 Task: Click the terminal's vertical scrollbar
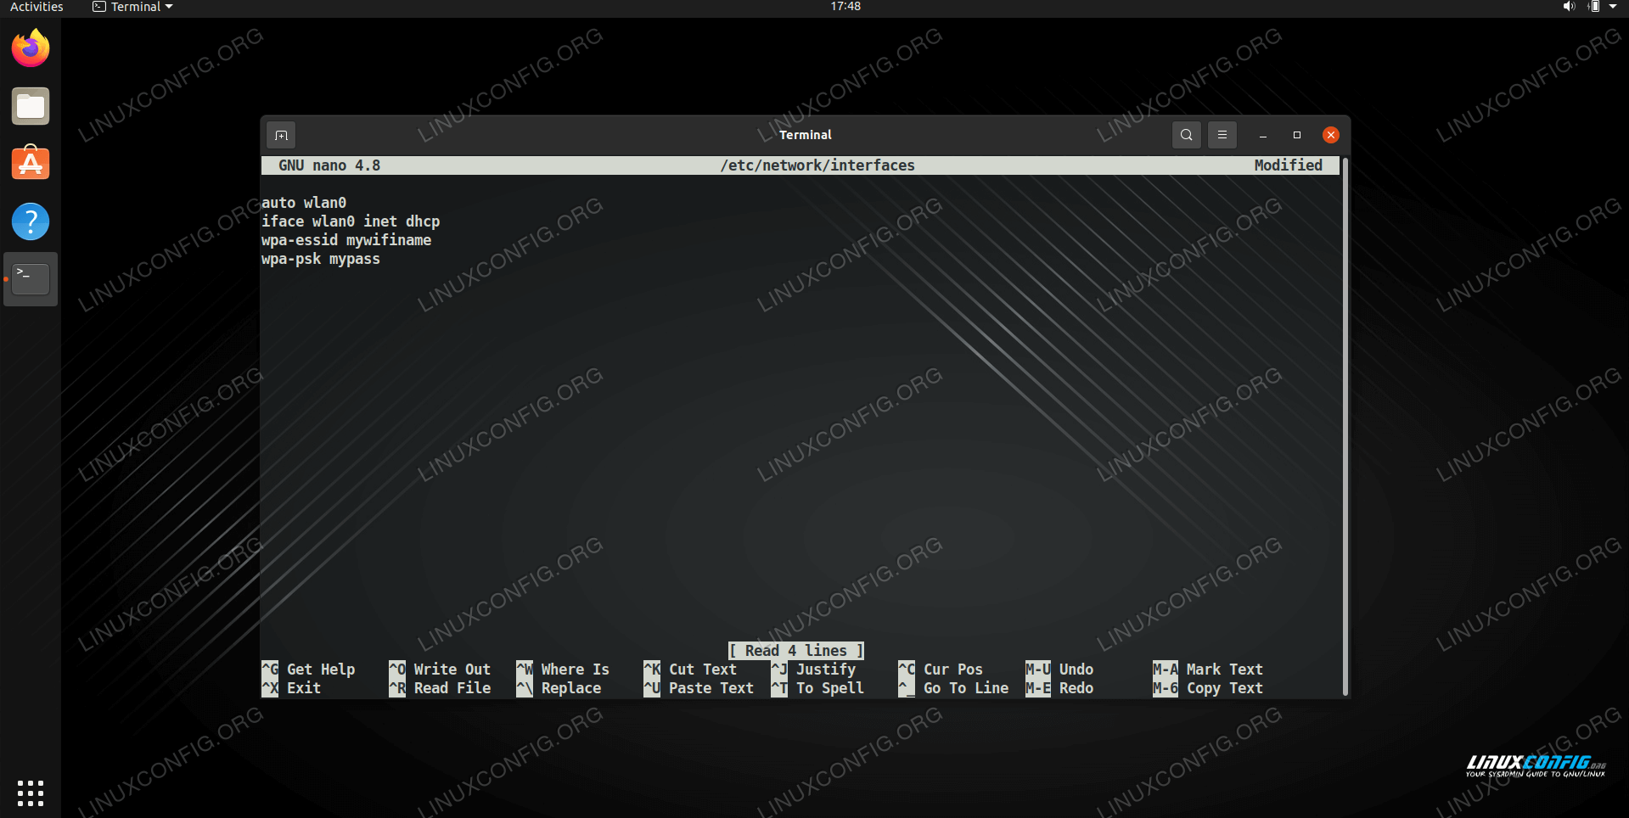(1345, 424)
